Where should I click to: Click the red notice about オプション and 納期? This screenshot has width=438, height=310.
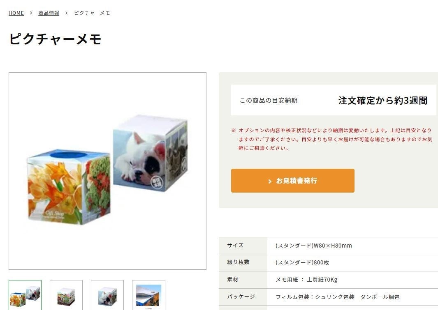332,139
